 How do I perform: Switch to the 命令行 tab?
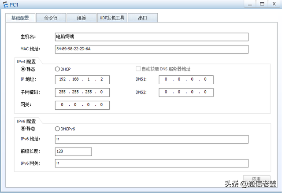pos(51,18)
